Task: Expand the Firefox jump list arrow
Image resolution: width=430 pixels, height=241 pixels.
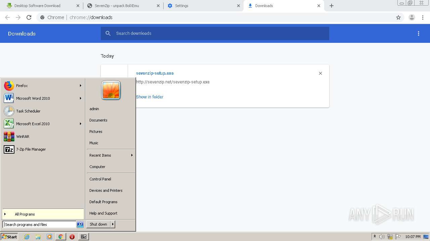Action: coord(81,86)
